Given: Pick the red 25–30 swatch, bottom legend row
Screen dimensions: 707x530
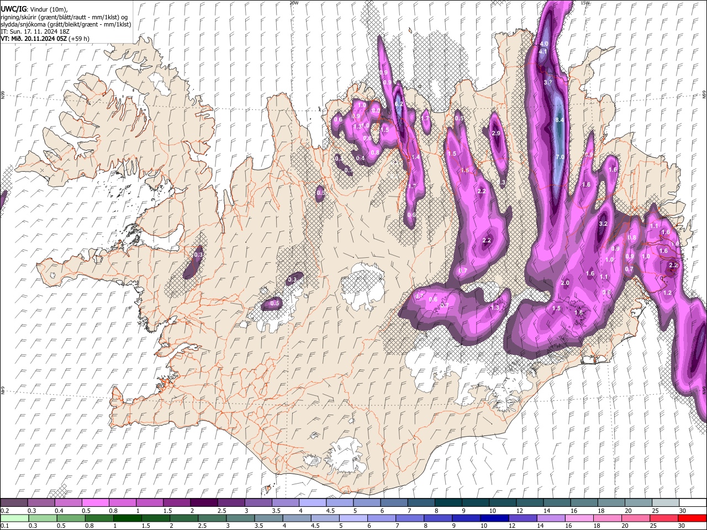Looking at the screenshot, I should (663, 518).
